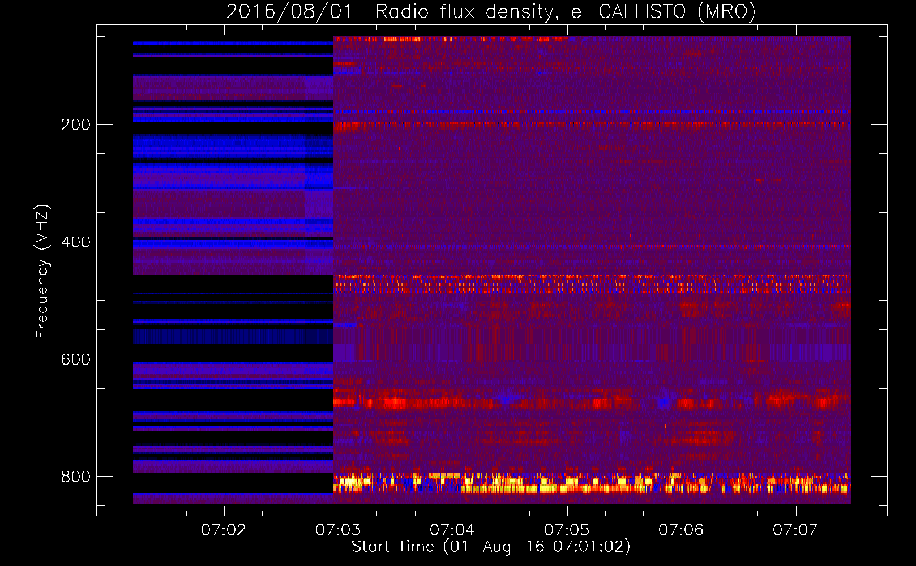Click the plot title 'Radio flux density, e-CALLISTO (MRO)'
This screenshot has height=566, width=916.
pos(565,12)
